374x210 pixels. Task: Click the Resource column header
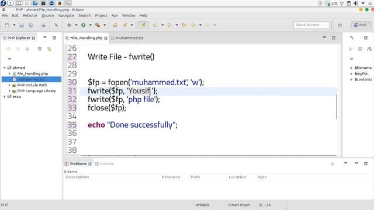pyautogui.click(x=171, y=177)
